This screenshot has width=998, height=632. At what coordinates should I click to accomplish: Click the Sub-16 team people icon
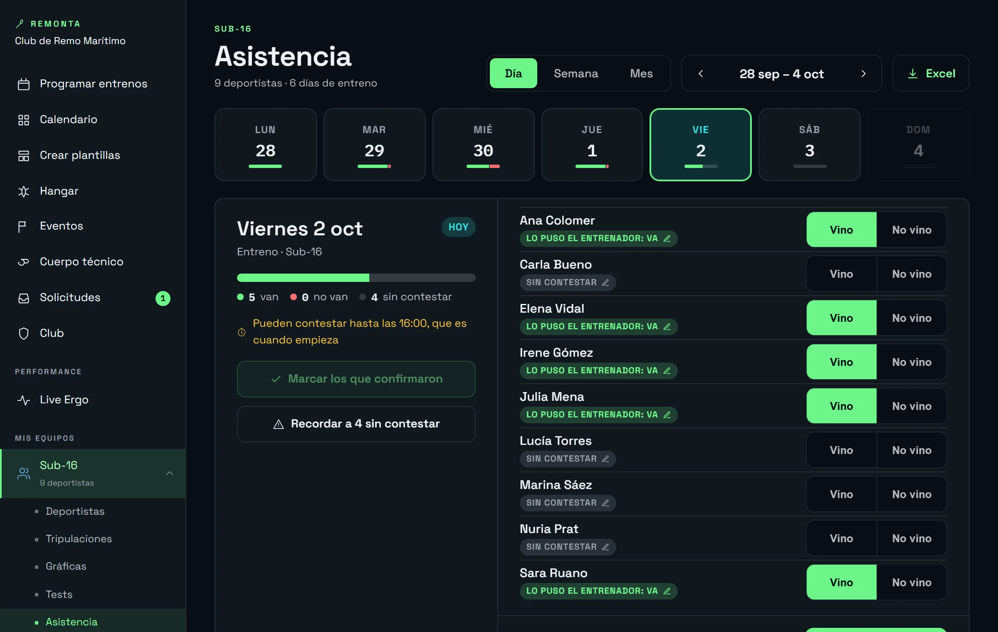24,473
